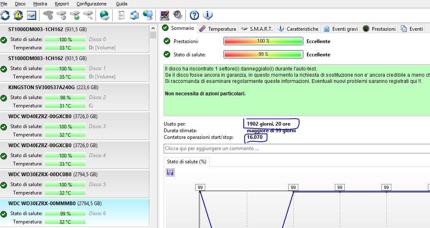Select the Sommario tab

(178, 28)
